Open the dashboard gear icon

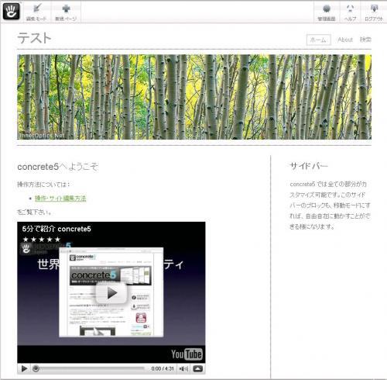327,12
